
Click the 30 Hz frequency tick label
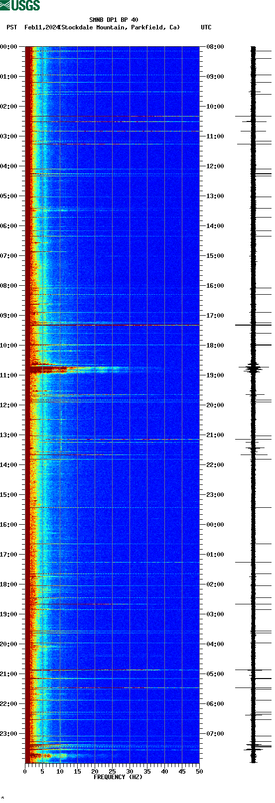pyautogui.click(x=130, y=772)
